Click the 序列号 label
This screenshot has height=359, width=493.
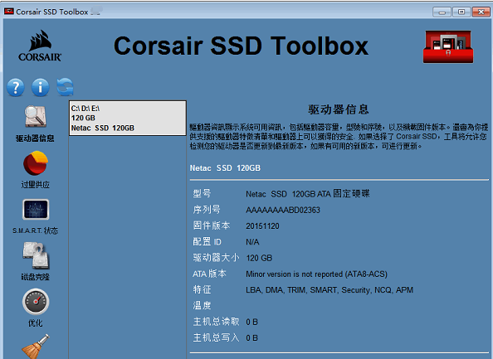207,210
